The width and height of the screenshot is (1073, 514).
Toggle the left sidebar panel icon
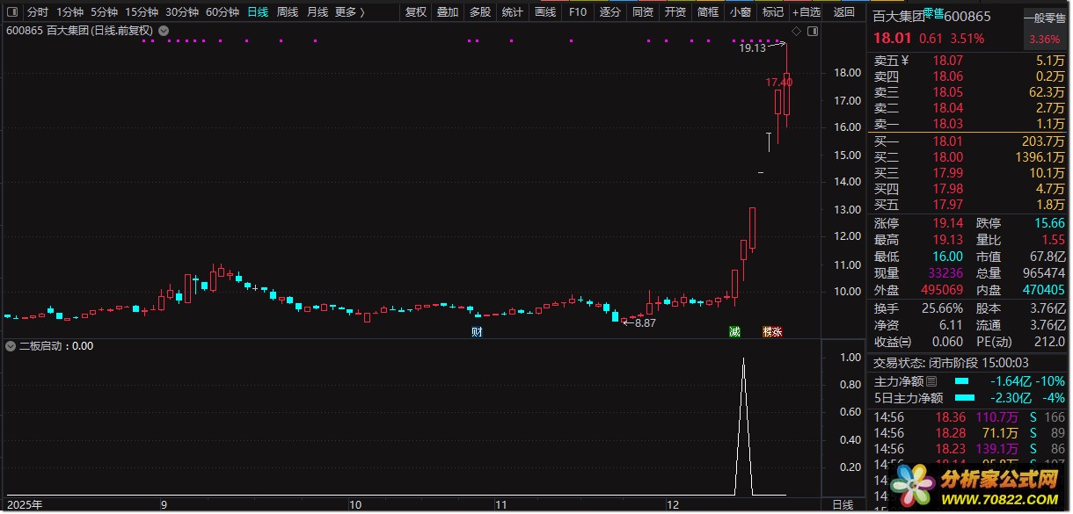point(13,12)
